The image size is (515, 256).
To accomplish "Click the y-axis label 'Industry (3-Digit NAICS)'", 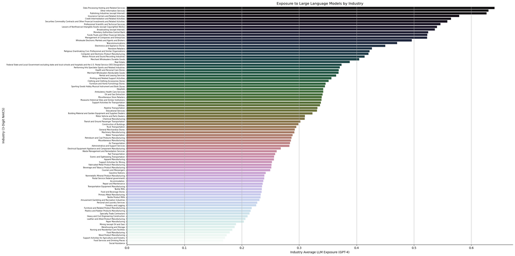I will (x=3, y=125).
